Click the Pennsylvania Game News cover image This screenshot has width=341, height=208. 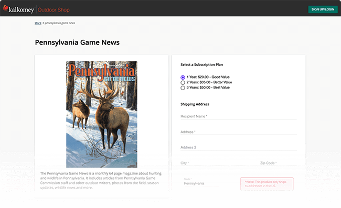102,114
